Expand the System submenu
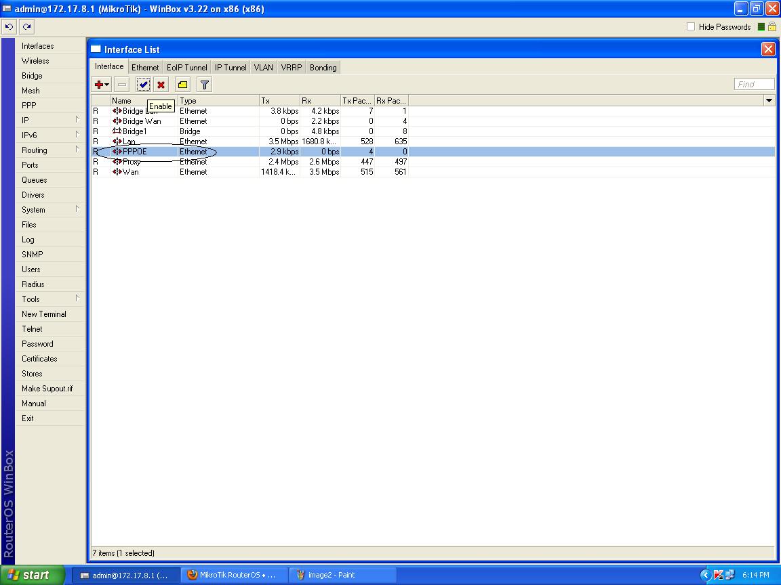Screen dimensions: 781x585 tap(77, 209)
